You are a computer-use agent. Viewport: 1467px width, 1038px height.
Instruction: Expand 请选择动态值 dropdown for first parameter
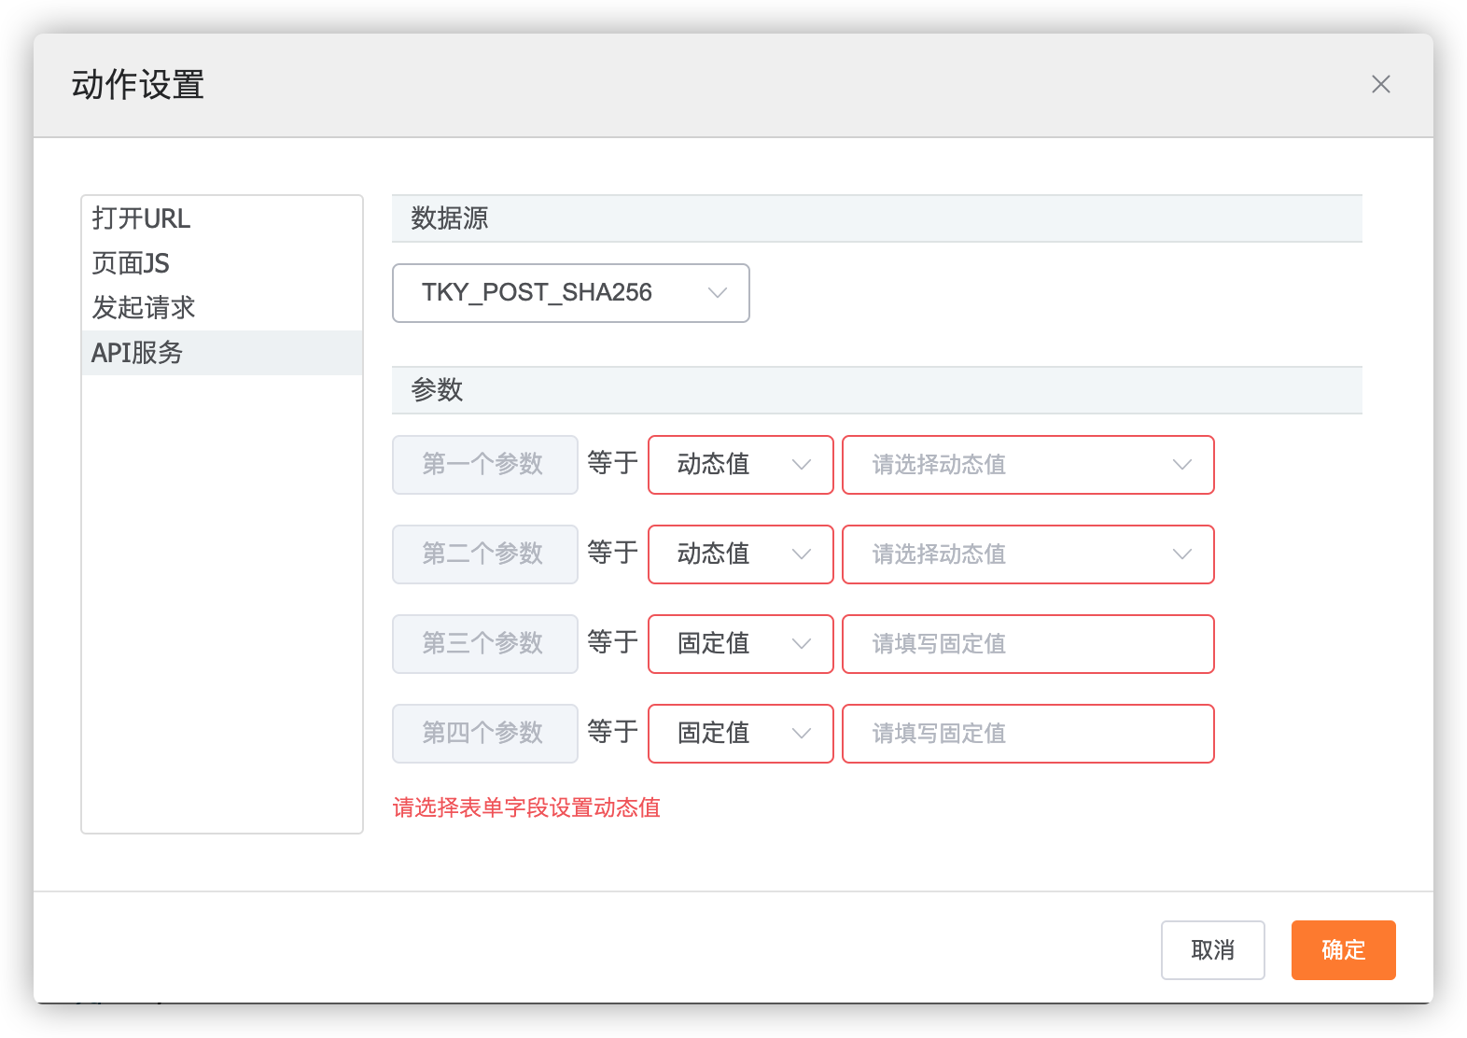[1027, 465]
